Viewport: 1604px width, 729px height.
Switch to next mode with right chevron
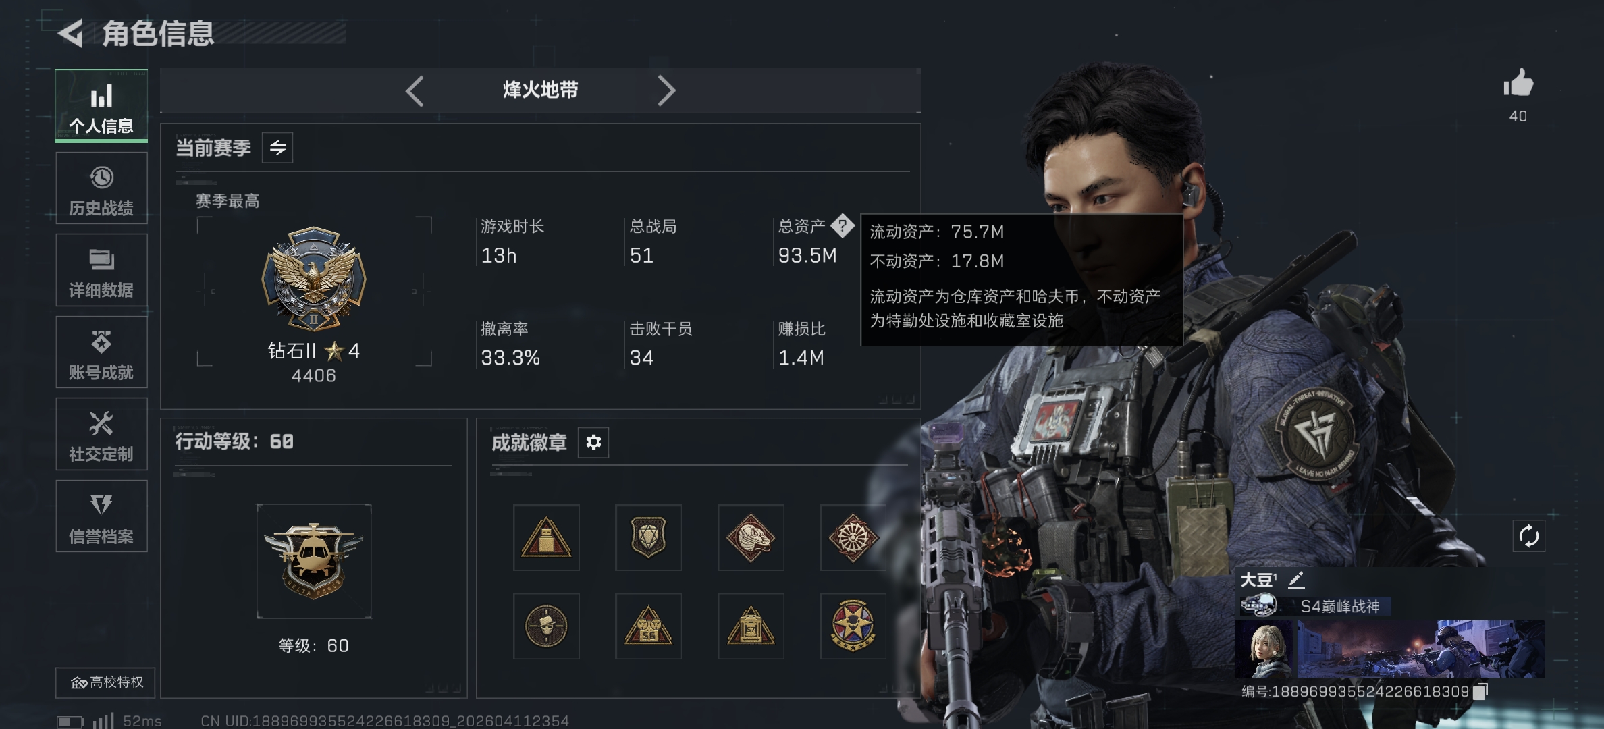pyautogui.click(x=666, y=90)
